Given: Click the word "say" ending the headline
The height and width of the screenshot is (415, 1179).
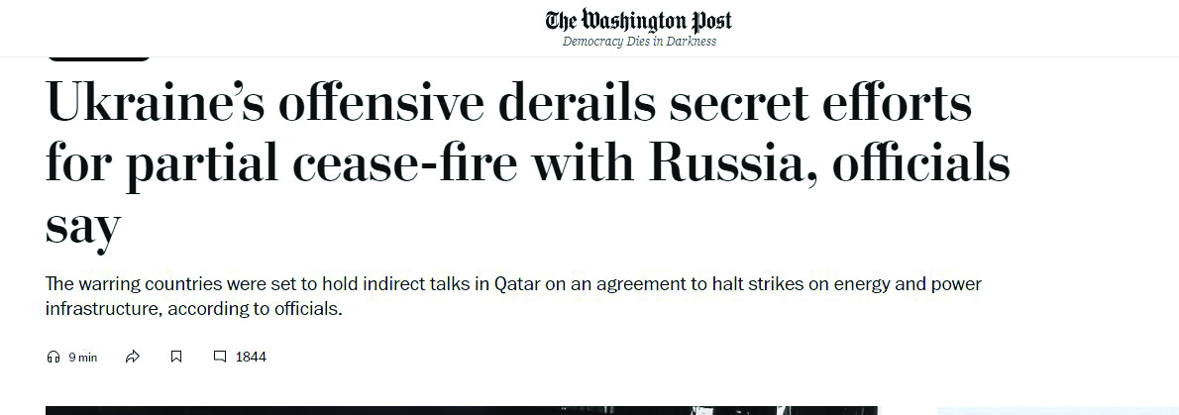Looking at the screenshot, I should (x=83, y=226).
